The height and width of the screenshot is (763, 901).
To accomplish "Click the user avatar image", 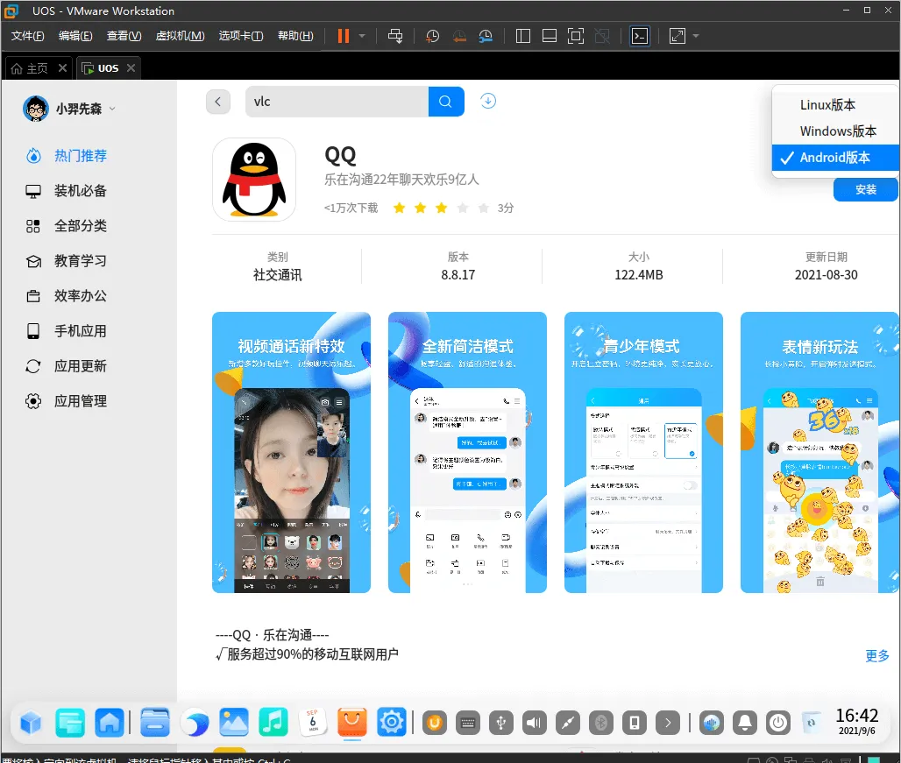I will tap(36, 109).
